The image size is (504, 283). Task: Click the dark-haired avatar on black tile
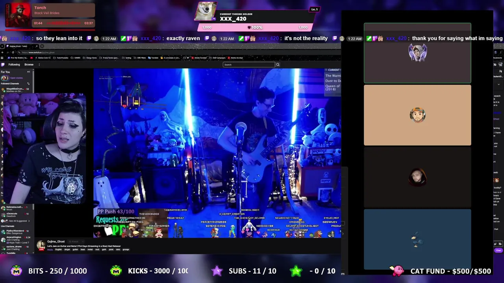pos(417,177)
